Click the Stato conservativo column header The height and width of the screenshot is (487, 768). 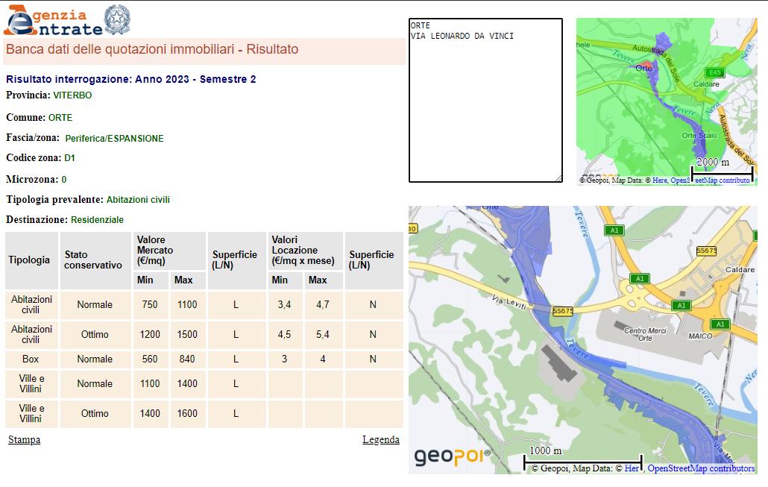[95, 260]
